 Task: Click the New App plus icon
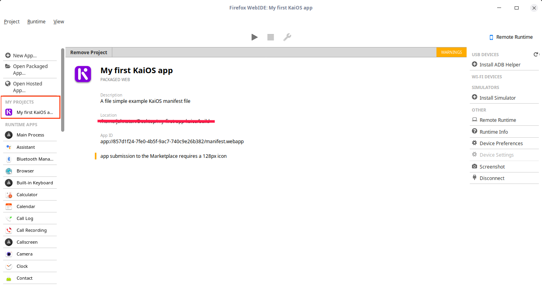click(8, 55)
